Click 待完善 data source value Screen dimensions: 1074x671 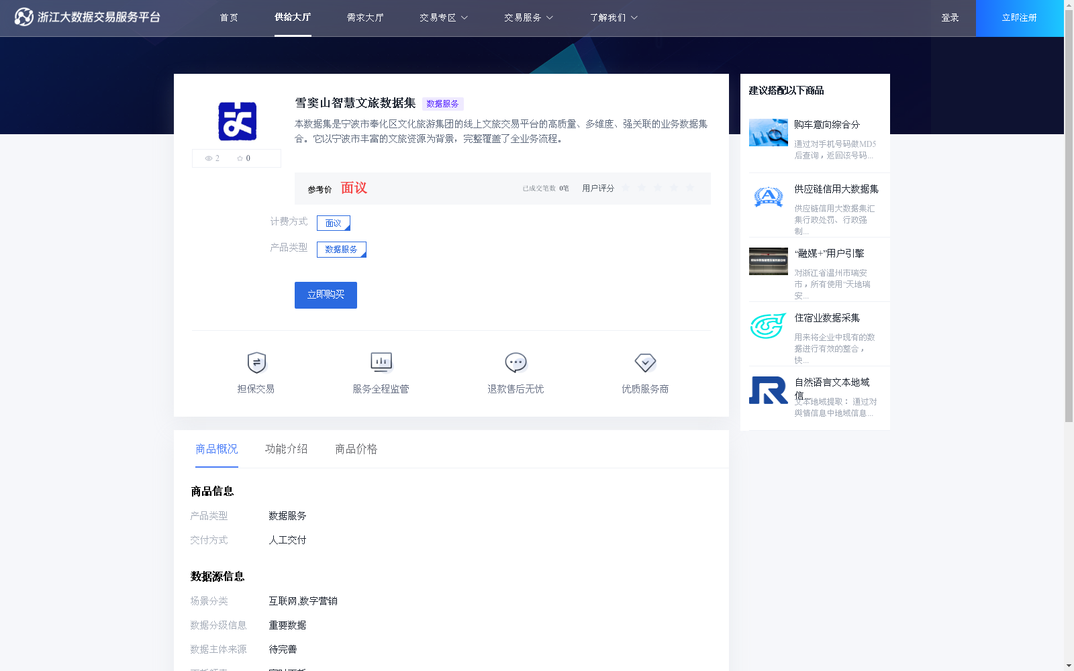pos(283,650)
